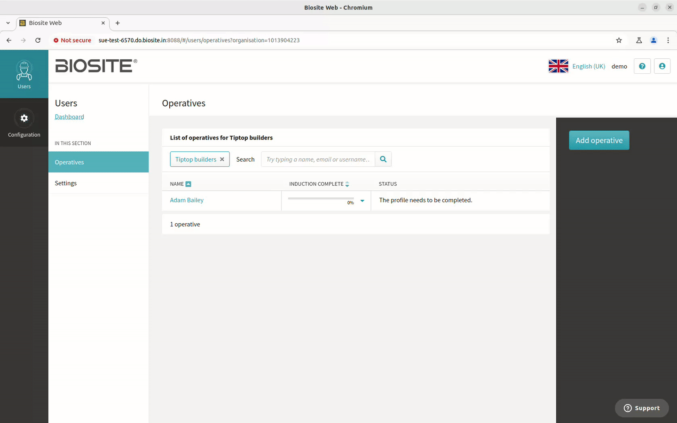The height and width of the screenshot is (423, 677).
Task: Click the Biosite logo
Action: pos(96,66)
